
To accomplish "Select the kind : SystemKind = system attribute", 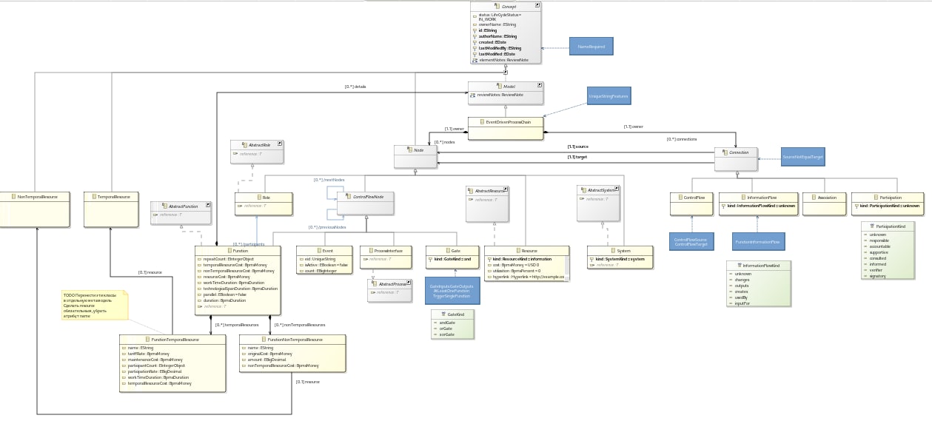I will pyautogui.click(x=617, y=259).
